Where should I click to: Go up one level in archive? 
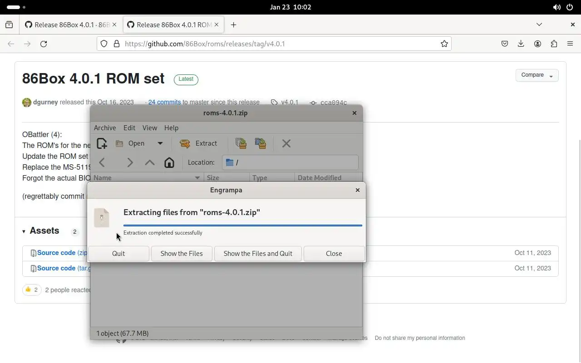pos(150,162)
